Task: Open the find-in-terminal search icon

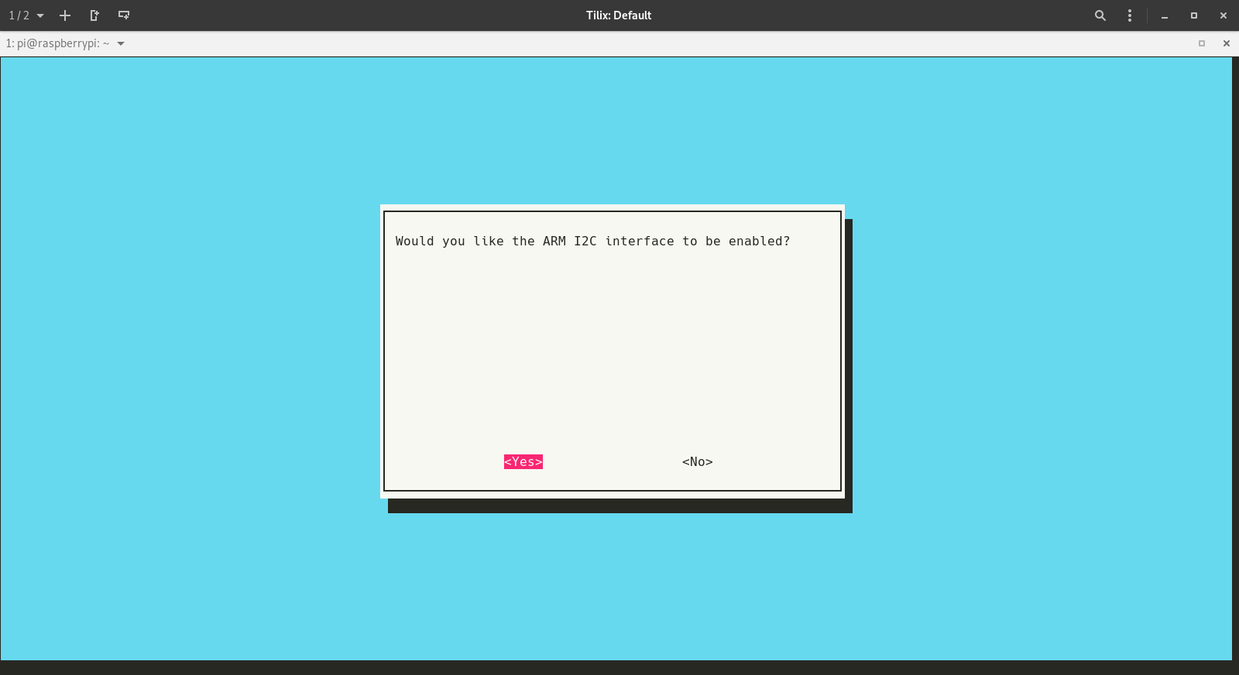Action: click(x=1100, y=15)
